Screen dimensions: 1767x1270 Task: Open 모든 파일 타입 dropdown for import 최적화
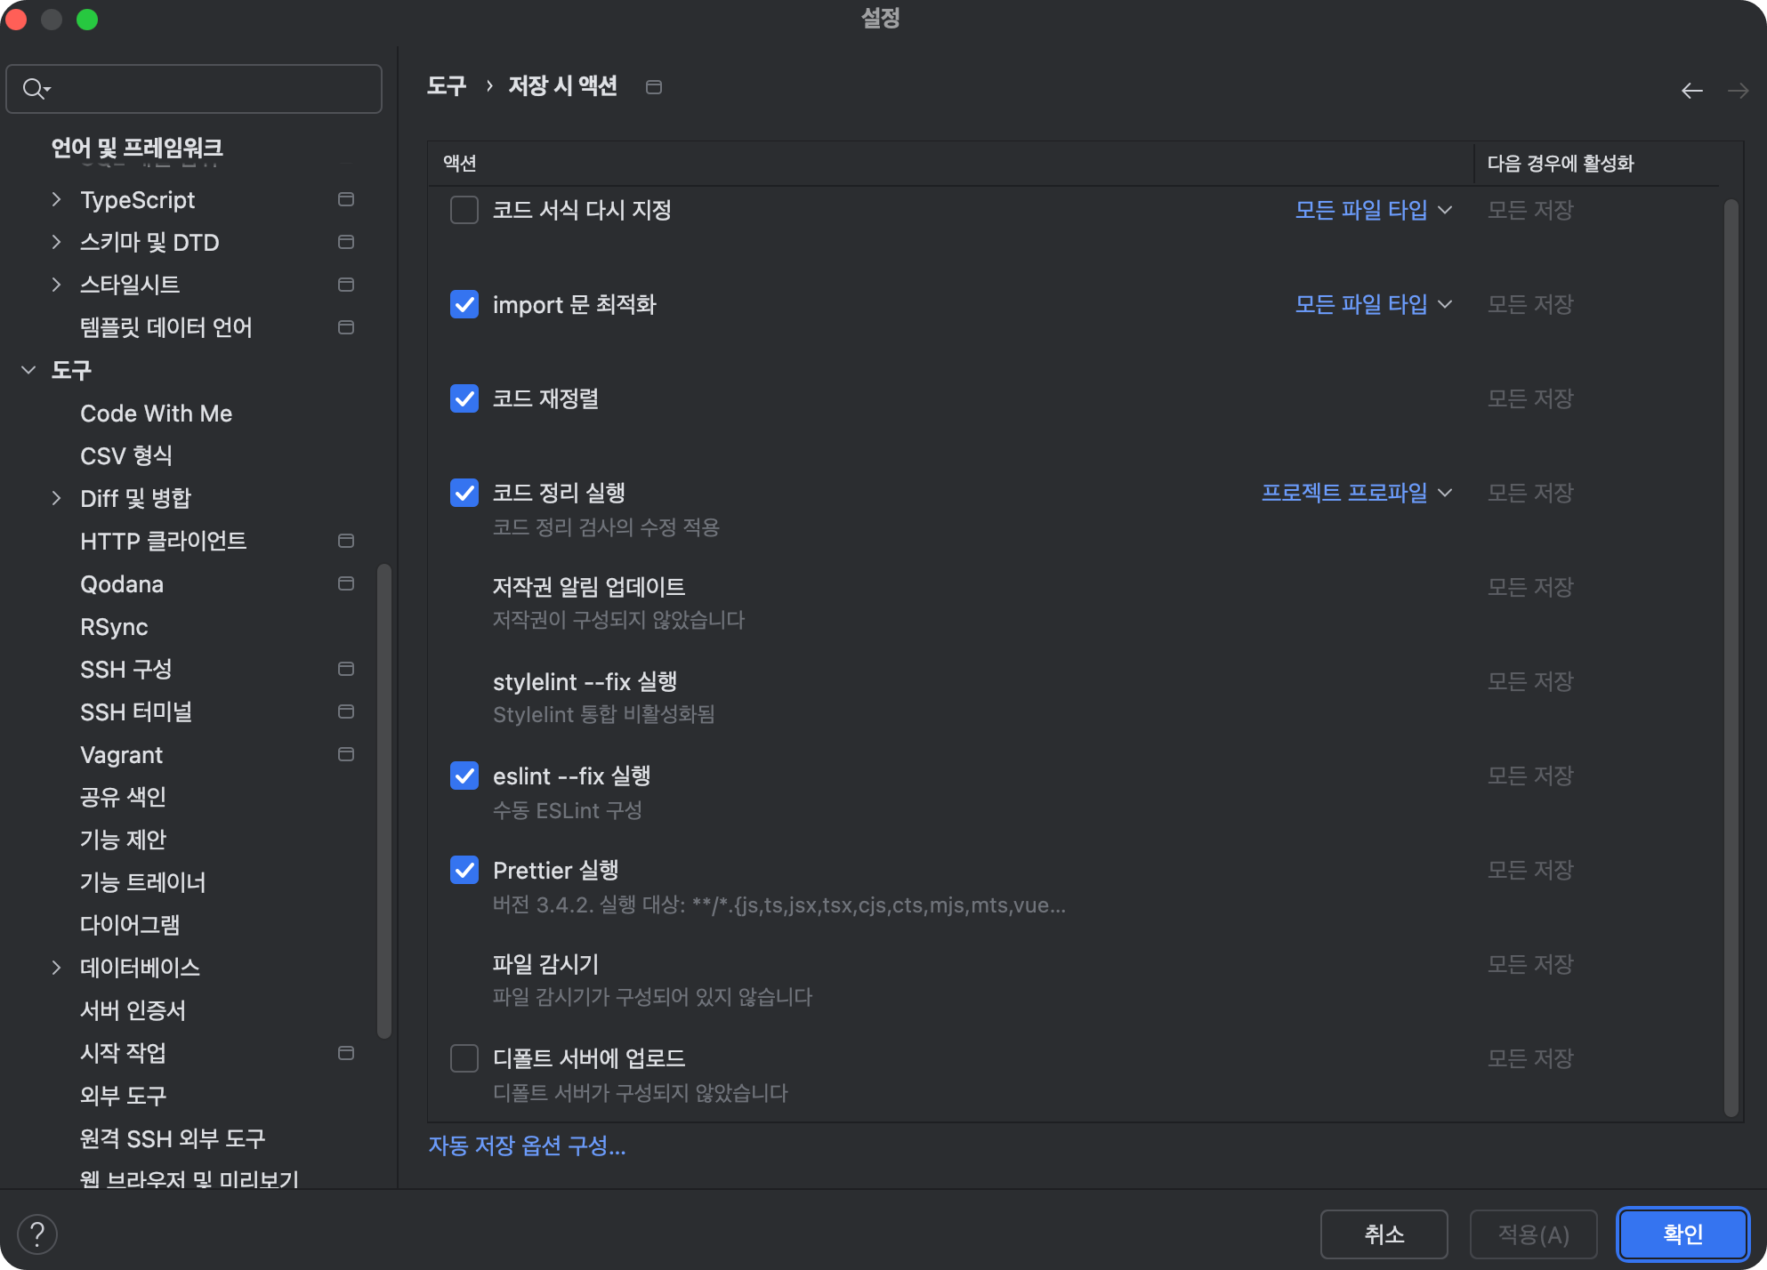pos(1373,304)
